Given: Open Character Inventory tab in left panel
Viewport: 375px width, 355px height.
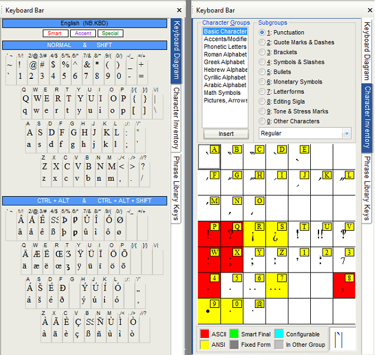Looking at the screenshot, I should 176,118.
